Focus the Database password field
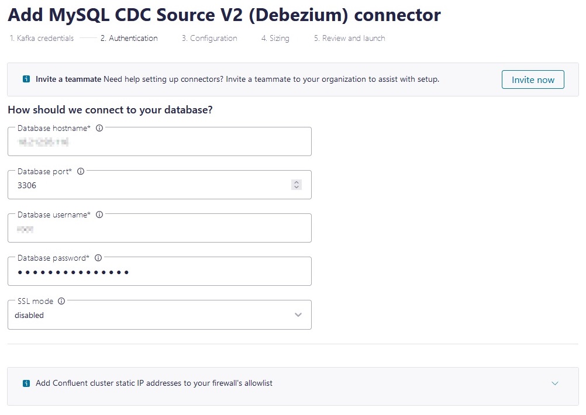 (160, 272)
